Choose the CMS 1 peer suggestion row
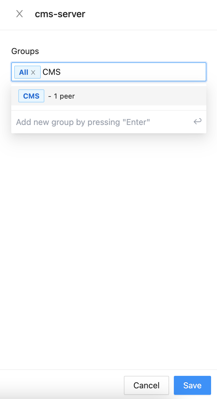The image size is (217, 399). tap(108, 96)
